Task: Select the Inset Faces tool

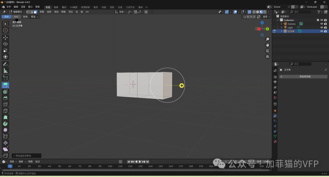Action: click(5, 92)
